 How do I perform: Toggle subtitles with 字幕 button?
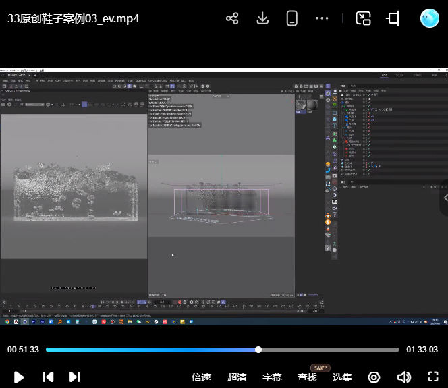(x=272, y=377)
